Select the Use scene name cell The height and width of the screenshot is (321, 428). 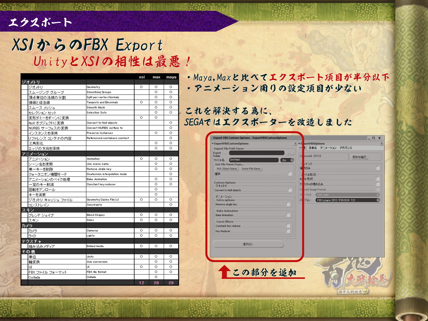tap(110, 164)
